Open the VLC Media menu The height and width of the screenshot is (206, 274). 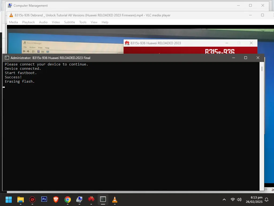click(13, 22)
